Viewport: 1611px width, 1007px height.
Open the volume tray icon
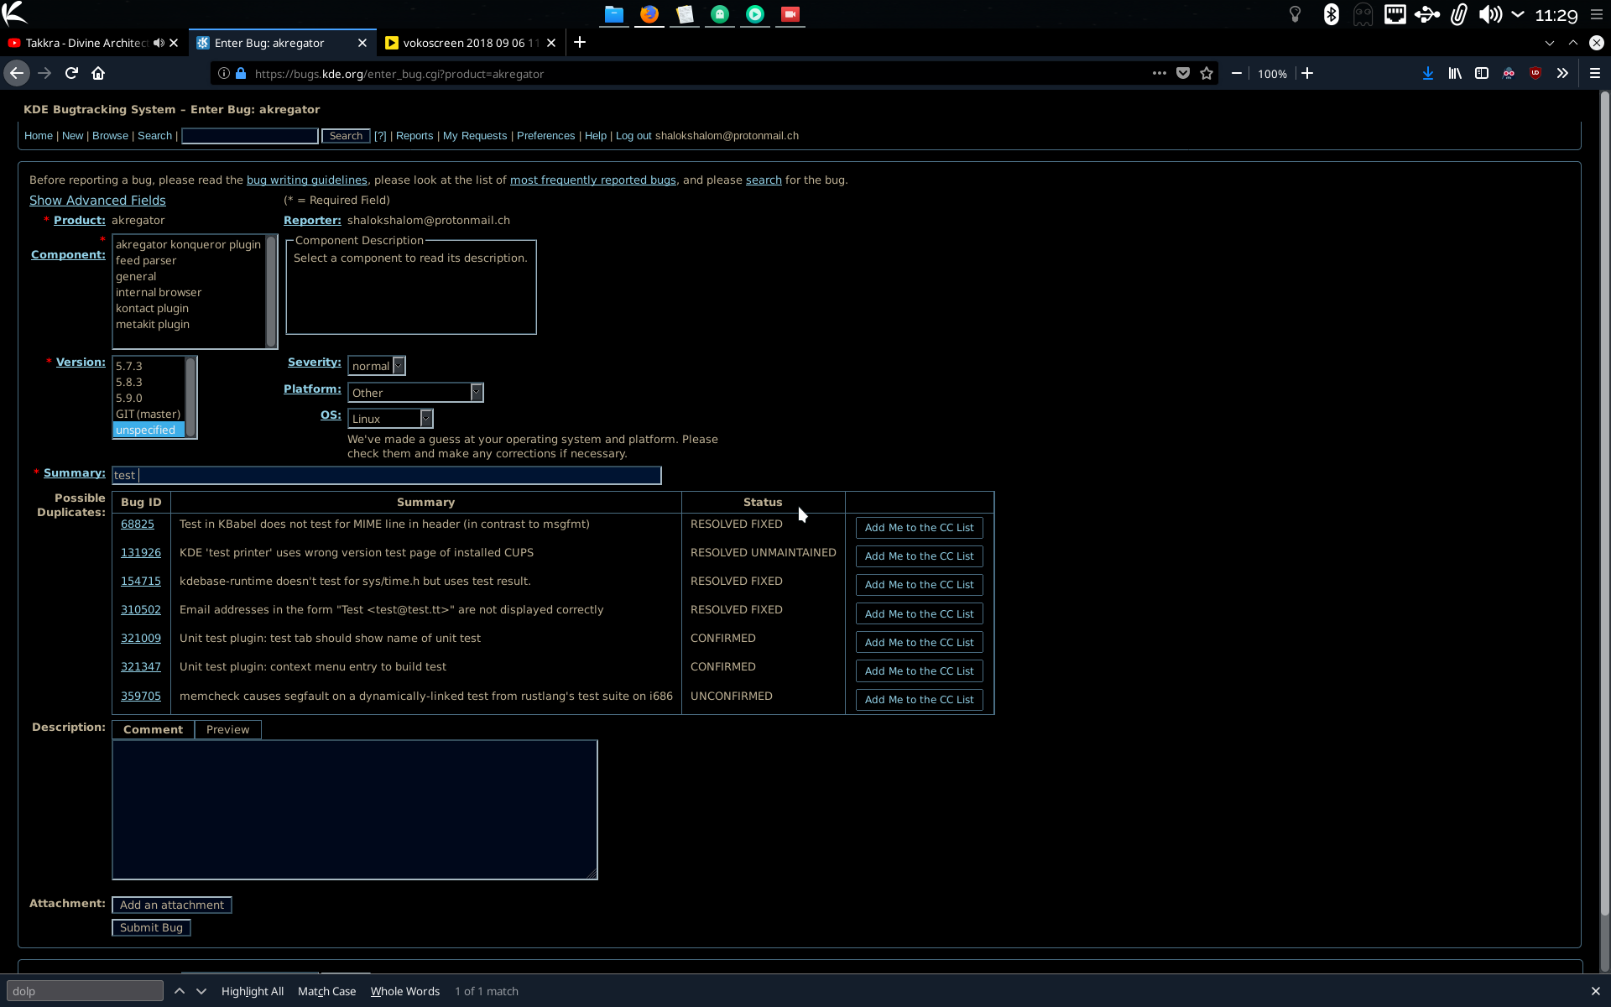point(1490,14)
